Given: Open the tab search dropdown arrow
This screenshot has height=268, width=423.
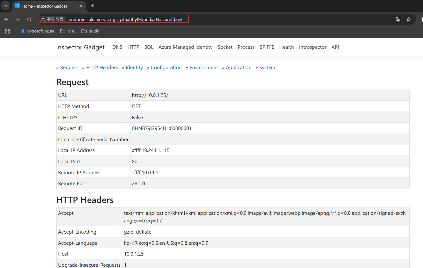Looking at the screenshot, I should pyautogui.click(x=5, y=6).
